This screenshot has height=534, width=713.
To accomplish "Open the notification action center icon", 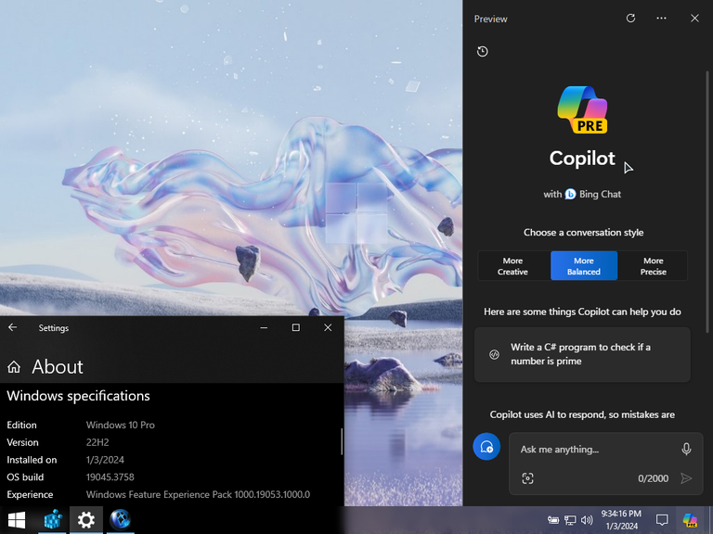I will click(662, 520).
